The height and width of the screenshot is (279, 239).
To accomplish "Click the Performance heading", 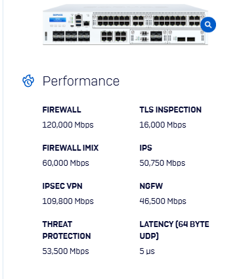I will coord(81,81).
